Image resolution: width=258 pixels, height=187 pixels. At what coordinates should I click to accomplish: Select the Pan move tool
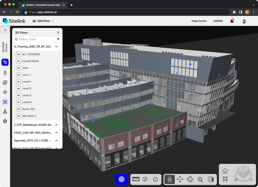click(180, 180)
